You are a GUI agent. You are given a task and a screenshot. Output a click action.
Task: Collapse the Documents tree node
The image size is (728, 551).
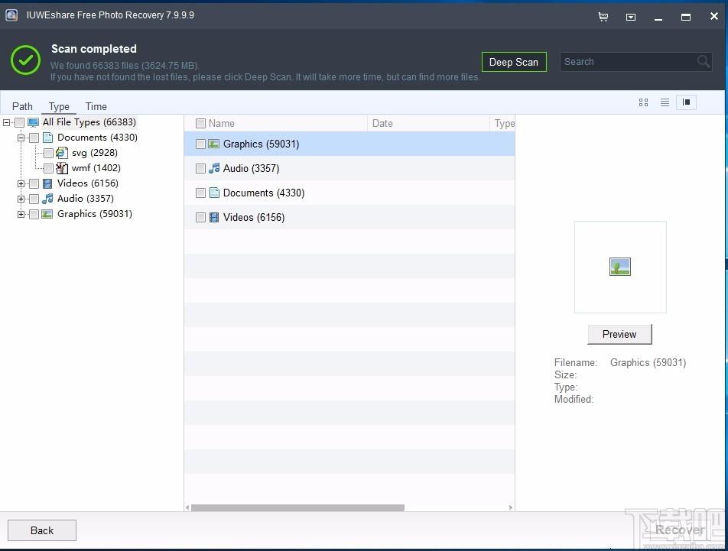[21, 138]
